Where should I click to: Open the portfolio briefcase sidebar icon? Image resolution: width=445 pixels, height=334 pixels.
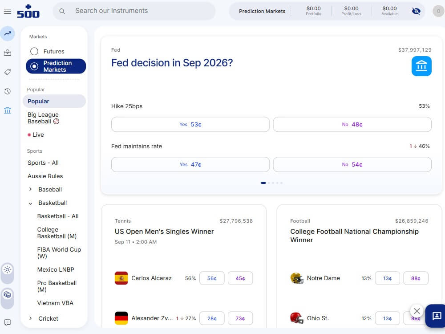(8, 53)
